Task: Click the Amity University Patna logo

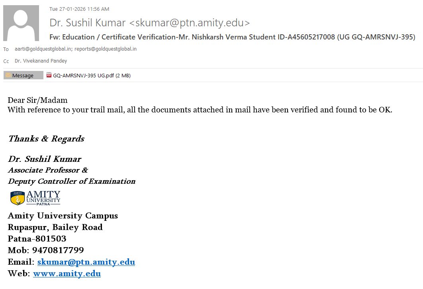Action: pyautogui.click(x=35, y=198)
